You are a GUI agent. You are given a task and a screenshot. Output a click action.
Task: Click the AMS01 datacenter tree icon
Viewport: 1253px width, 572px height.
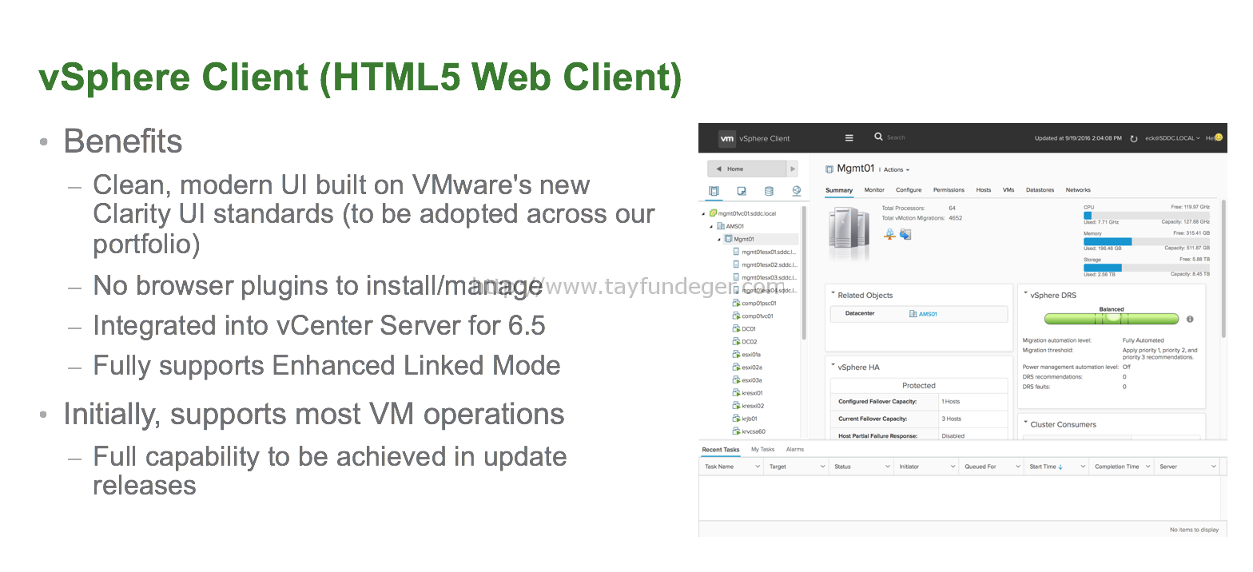[x=721, y=226]
